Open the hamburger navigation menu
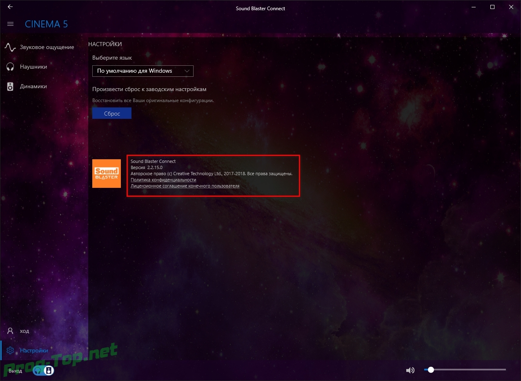 pos(11,24)
